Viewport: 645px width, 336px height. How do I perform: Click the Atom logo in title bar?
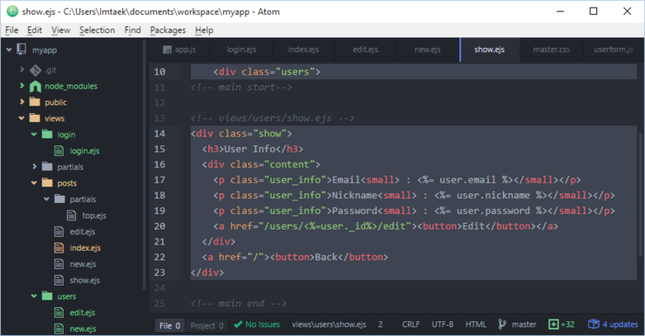coord(12,11)
